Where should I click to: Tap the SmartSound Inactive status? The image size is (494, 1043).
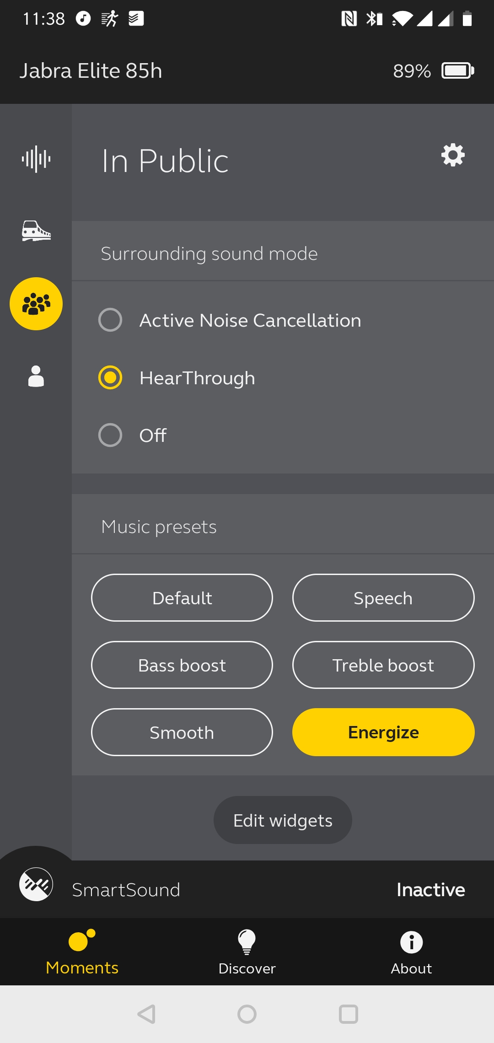[x=431, y=890]
